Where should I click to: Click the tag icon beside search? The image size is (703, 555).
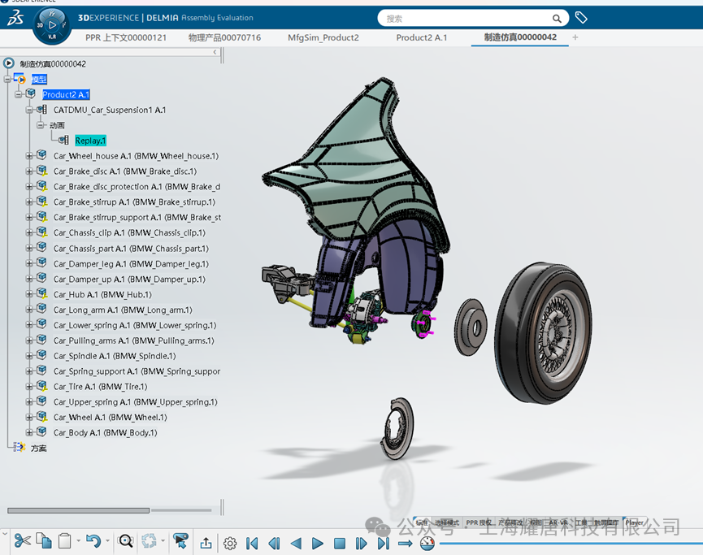(581, 18)
